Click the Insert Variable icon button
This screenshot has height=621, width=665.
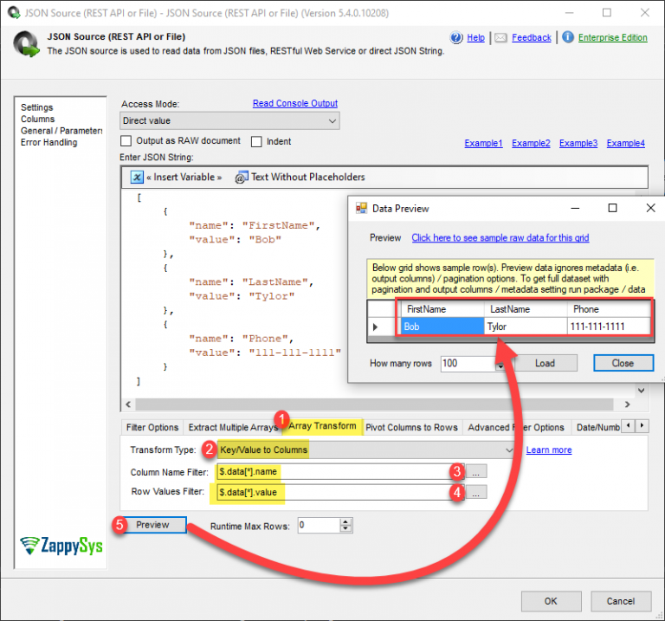point(137,178)
